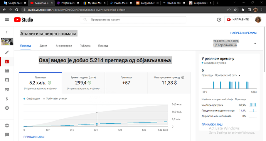The width and height of the screenshot is (266, 141).
Task: Click the browser address bar URL
Action: click(x=76, y=10)
